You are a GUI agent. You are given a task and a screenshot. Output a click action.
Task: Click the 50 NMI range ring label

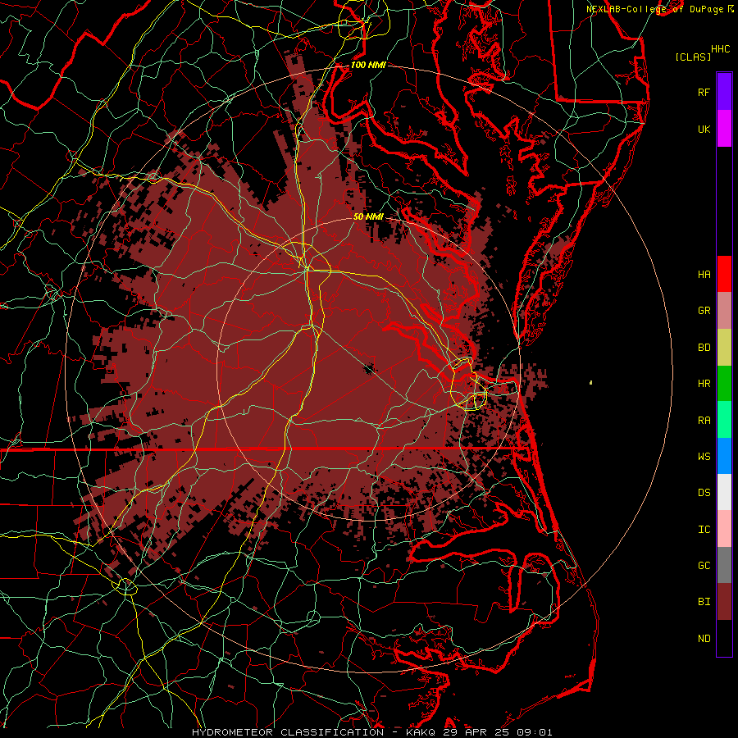[368, 216]
